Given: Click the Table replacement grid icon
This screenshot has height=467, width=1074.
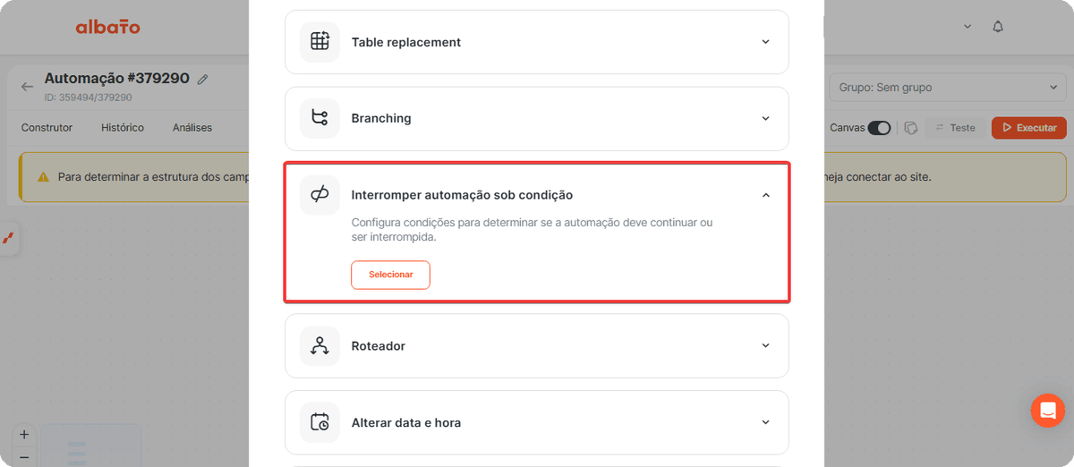Looking at the screenshot, I should click(x=320, y=41).
